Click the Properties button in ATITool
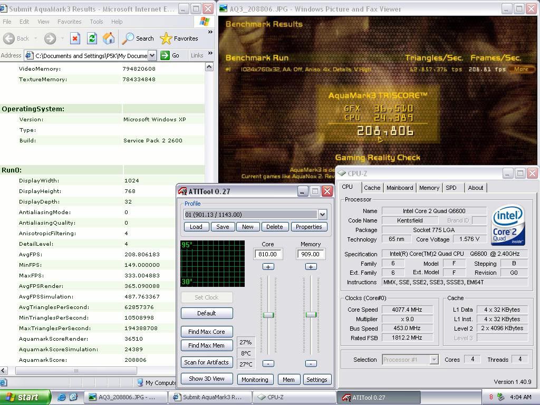 click(x=309, y=227)
